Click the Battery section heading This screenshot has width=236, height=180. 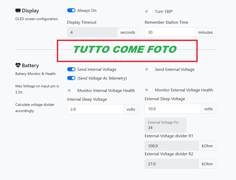[x=30, y=65]
